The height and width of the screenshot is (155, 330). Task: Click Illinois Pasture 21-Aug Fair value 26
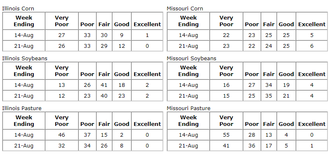click(104, 145)
